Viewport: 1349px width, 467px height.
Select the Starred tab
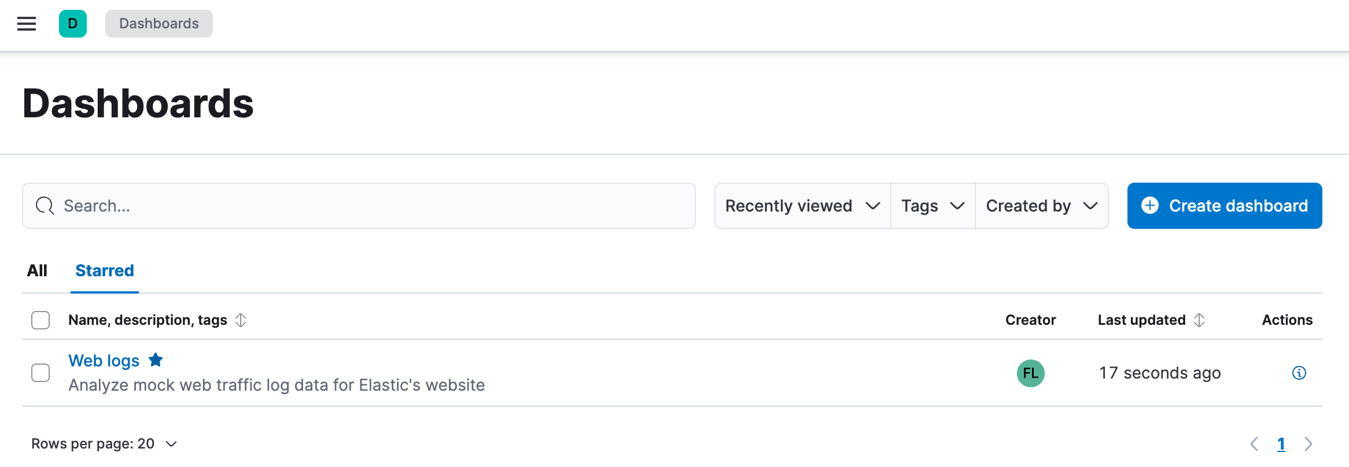[x=104, y=270]
